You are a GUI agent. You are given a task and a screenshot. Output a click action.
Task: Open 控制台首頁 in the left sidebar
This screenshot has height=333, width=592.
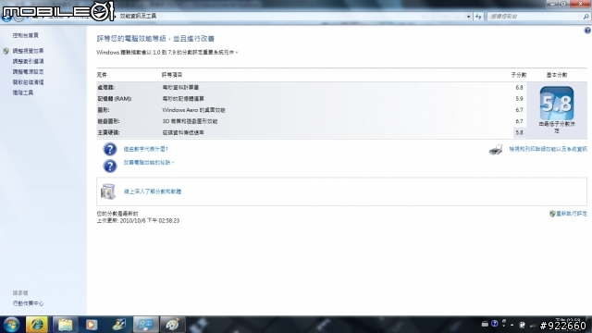25,35
